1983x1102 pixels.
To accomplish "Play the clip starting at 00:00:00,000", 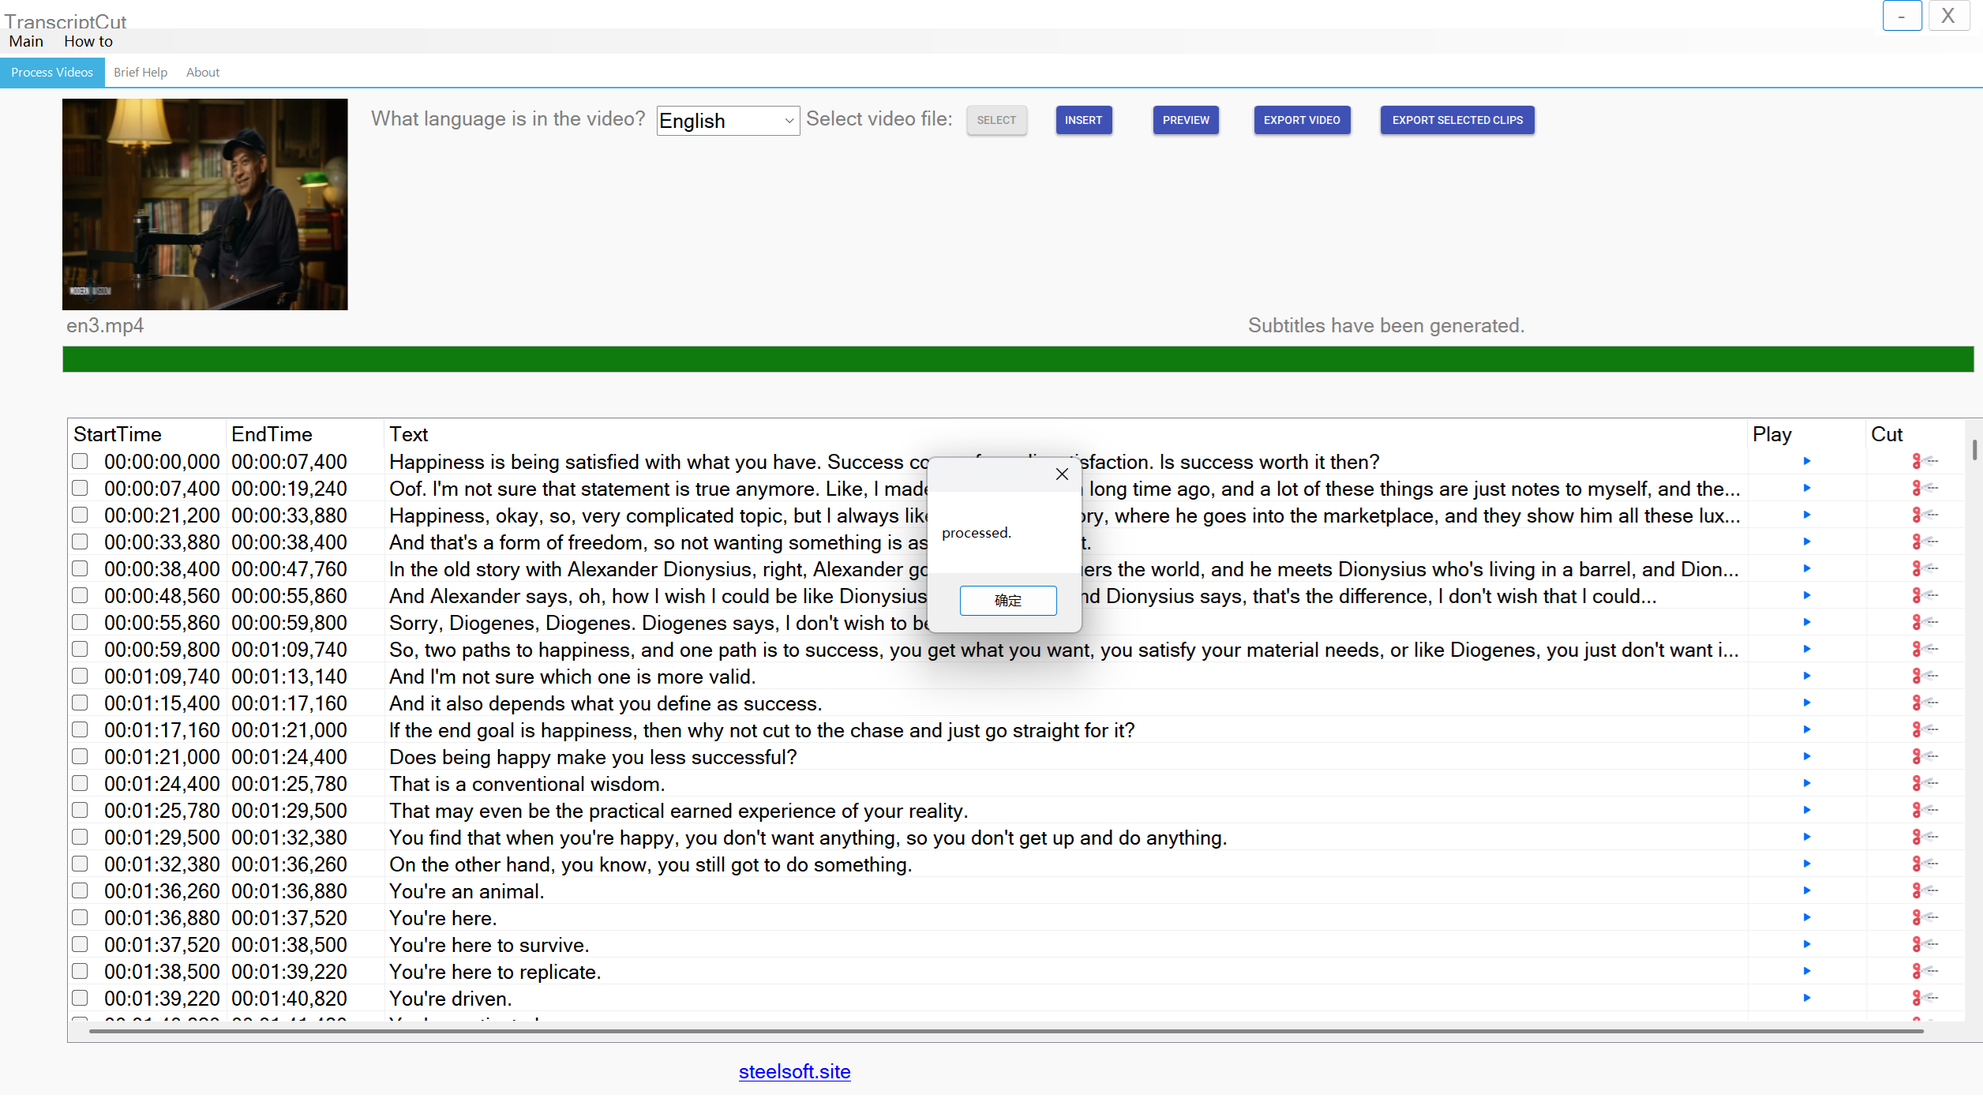I will click(1806, 462).
